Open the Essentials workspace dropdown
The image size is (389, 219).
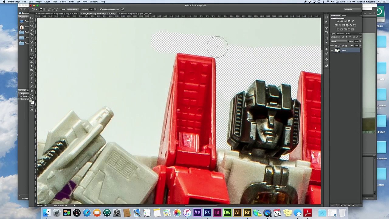coord(353,9)
